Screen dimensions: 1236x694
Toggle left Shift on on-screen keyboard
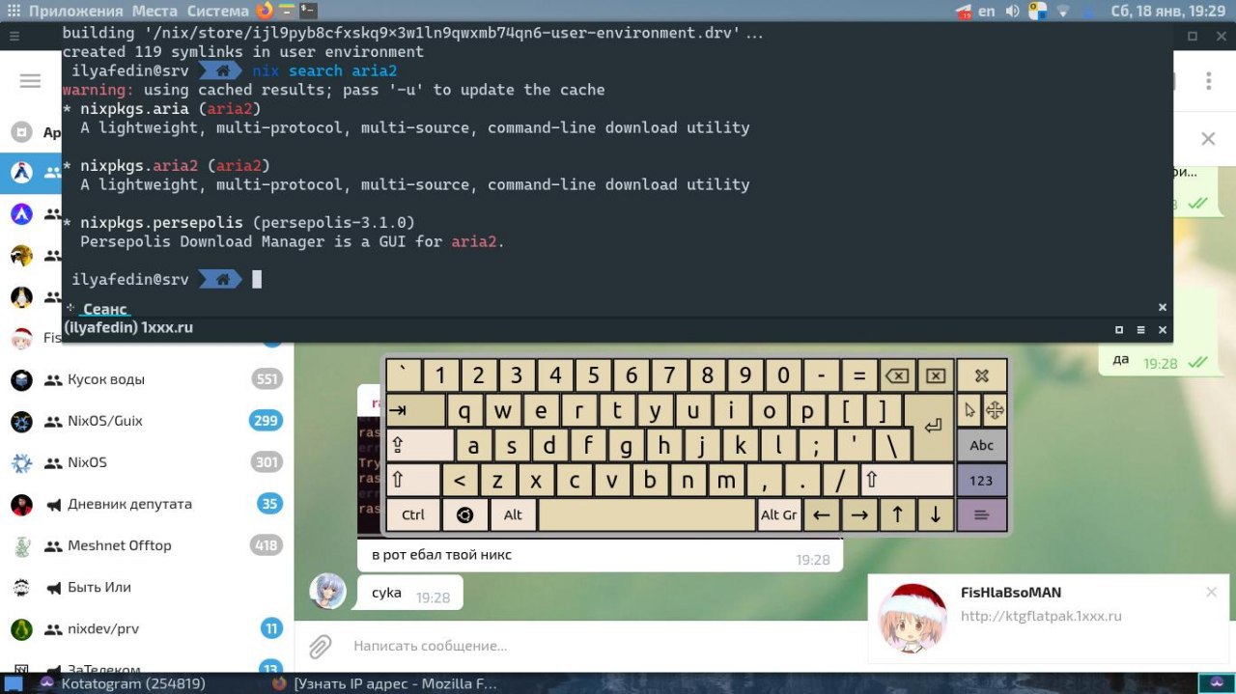tap(413, 480)
